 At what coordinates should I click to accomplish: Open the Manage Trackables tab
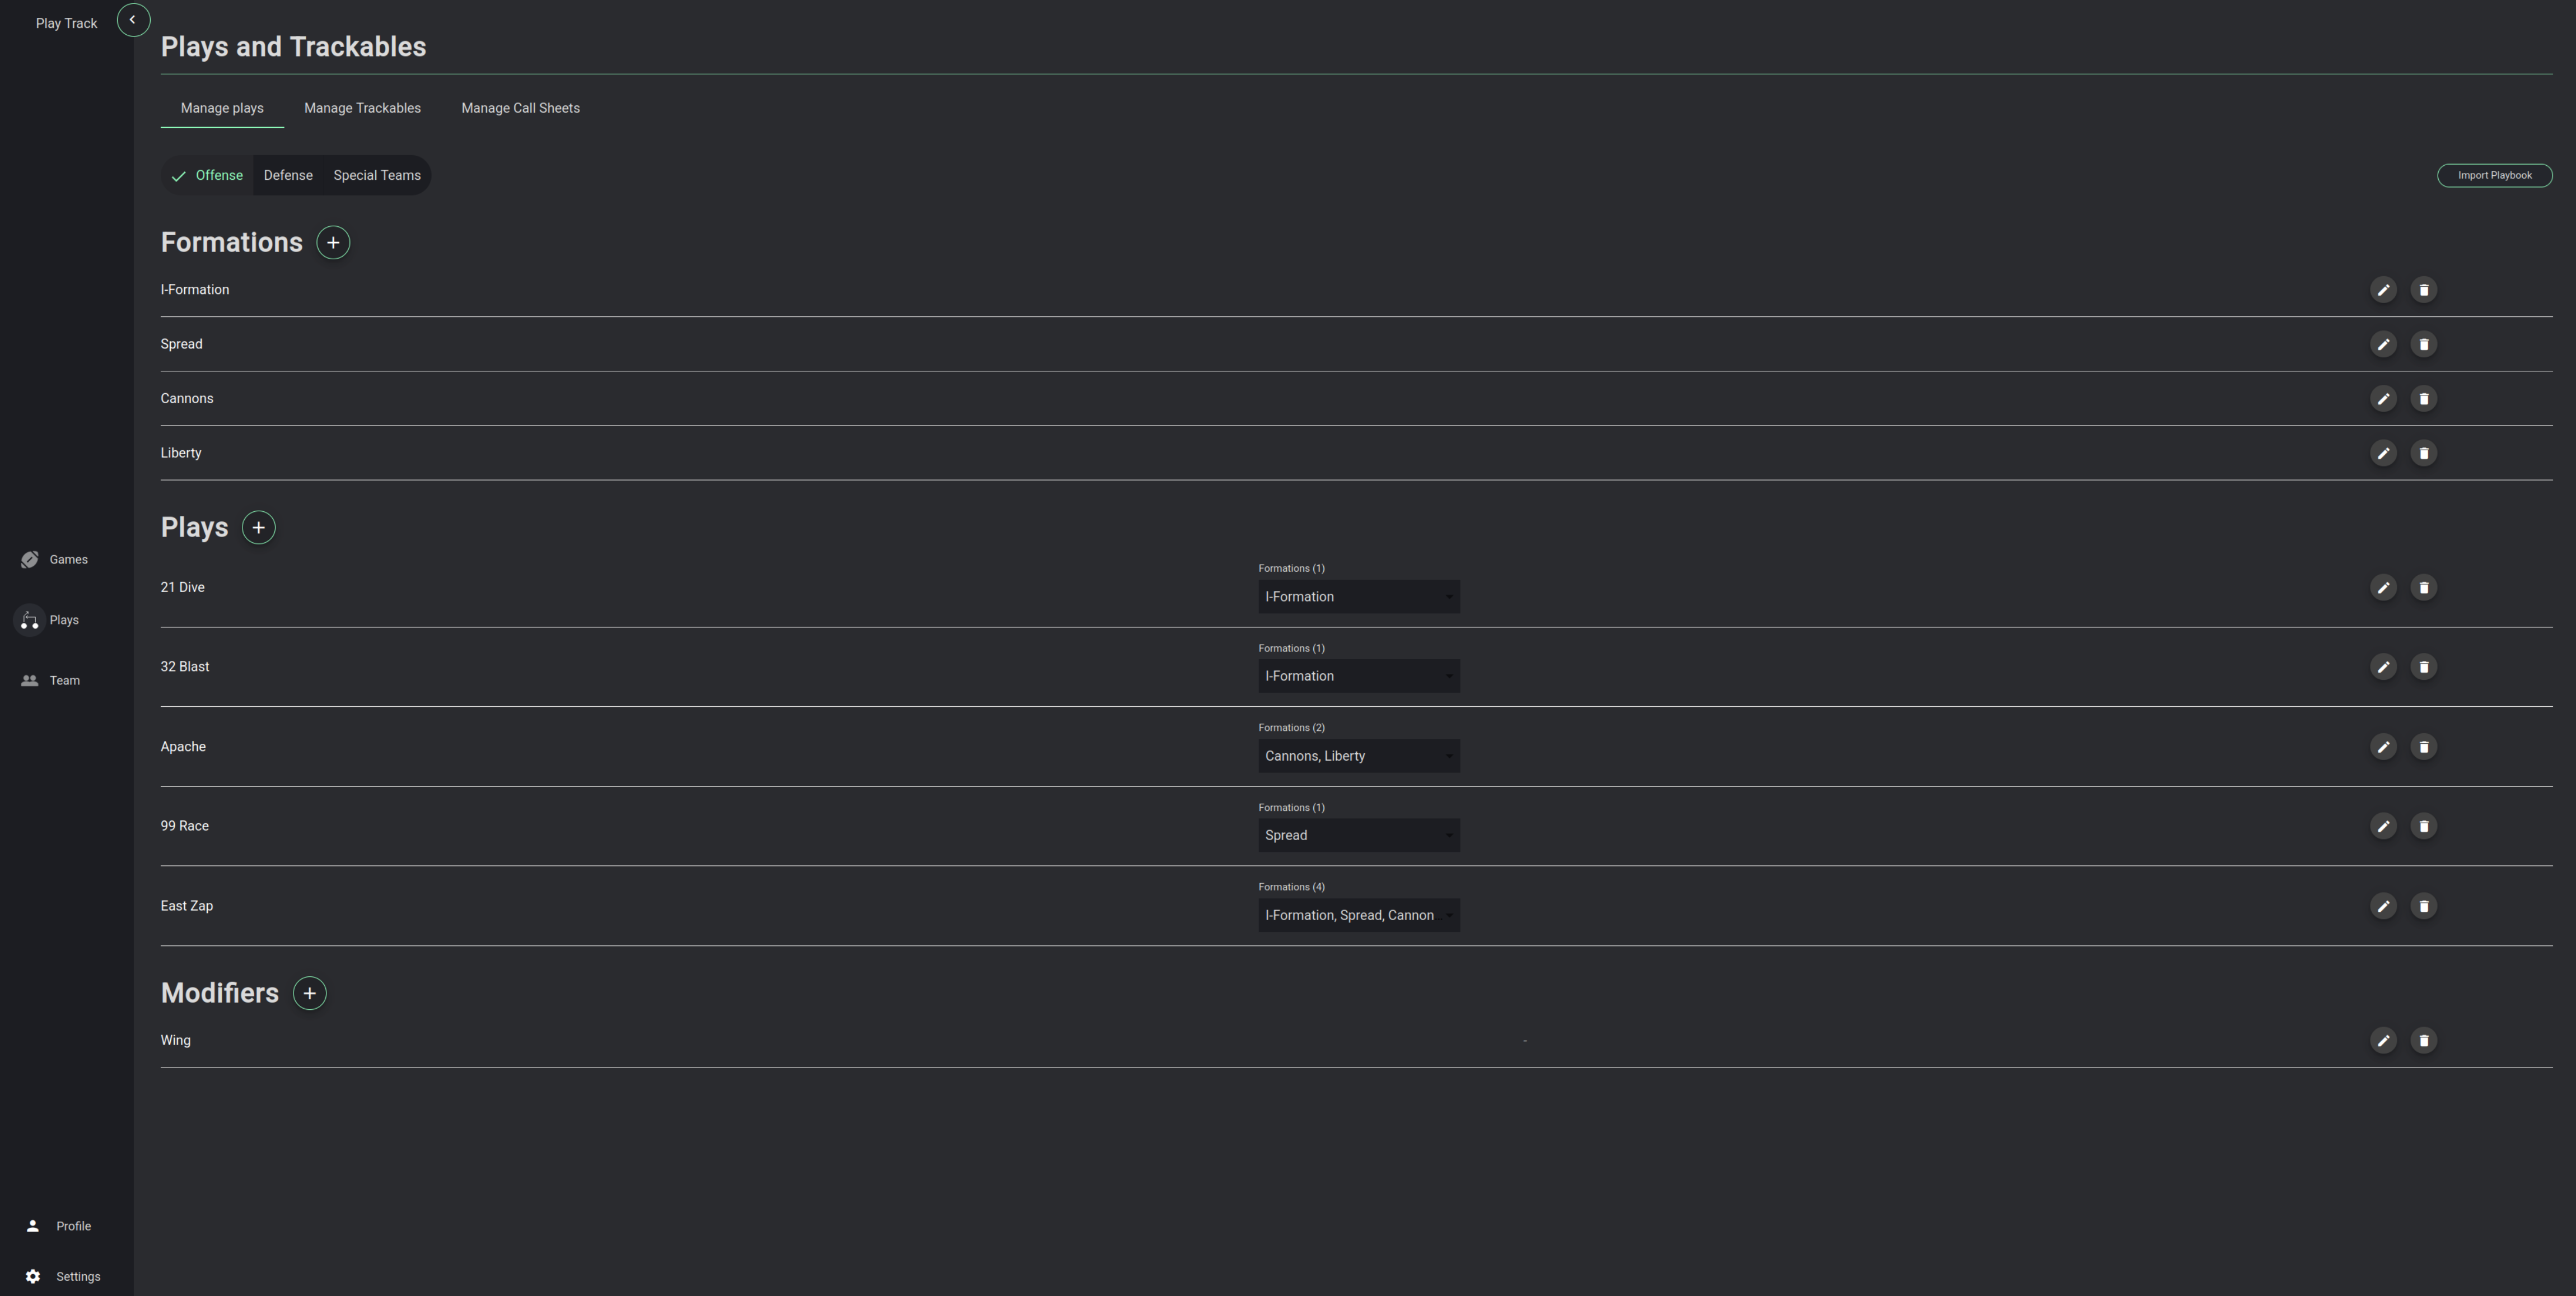[362, 108]
